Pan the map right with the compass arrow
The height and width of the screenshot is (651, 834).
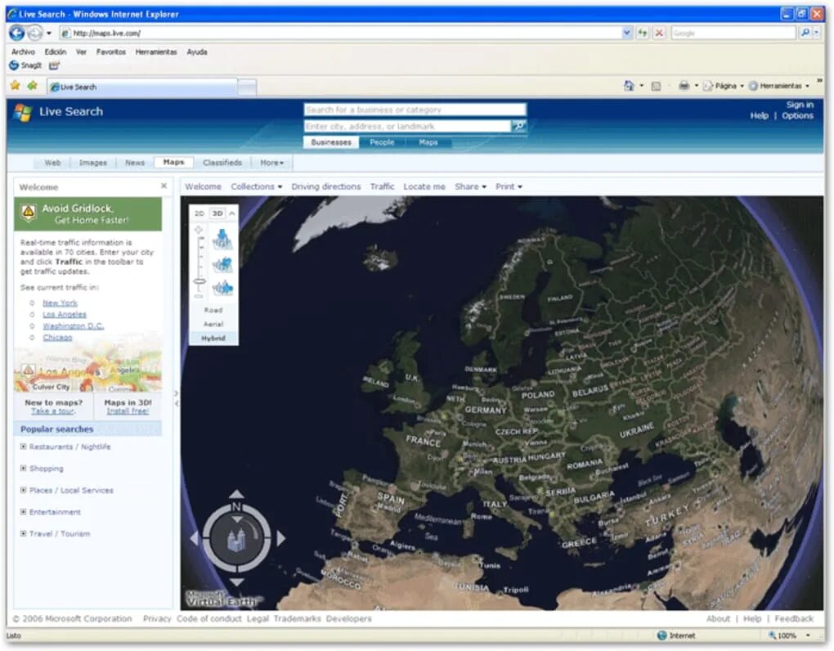point(280,538)
